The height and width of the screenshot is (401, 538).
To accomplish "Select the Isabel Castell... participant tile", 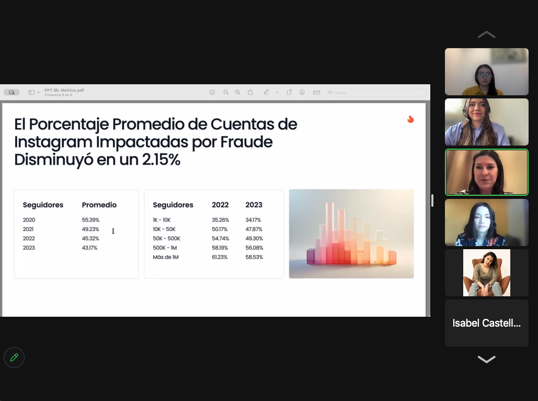I will [x=487, y=323].
